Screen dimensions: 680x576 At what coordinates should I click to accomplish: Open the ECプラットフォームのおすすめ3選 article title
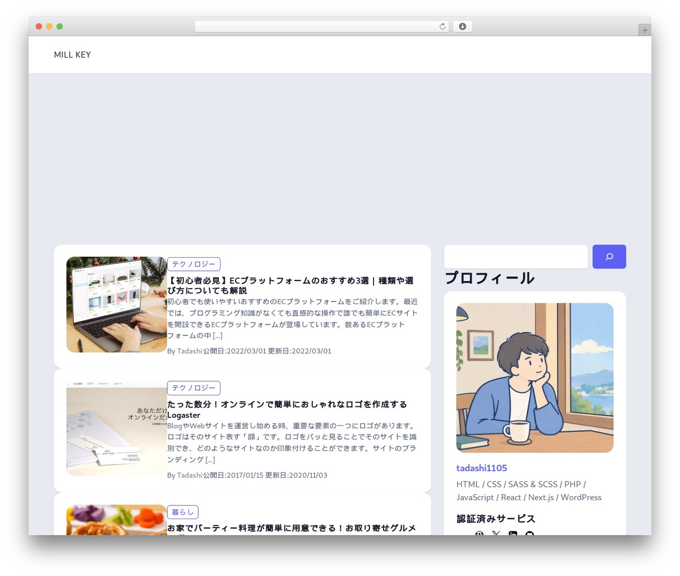pos(290,285)
